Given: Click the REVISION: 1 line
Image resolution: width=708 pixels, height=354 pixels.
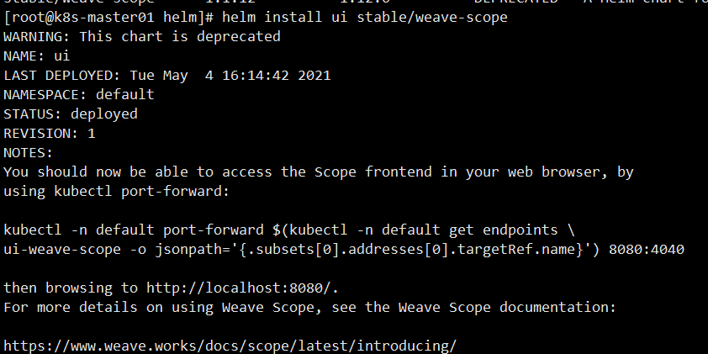Looking at the screenshot, I should click(50, 133).
